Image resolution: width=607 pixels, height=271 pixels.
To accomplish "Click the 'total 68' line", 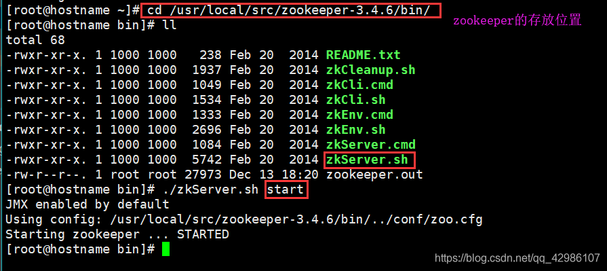I will click(x=35, y=40).
